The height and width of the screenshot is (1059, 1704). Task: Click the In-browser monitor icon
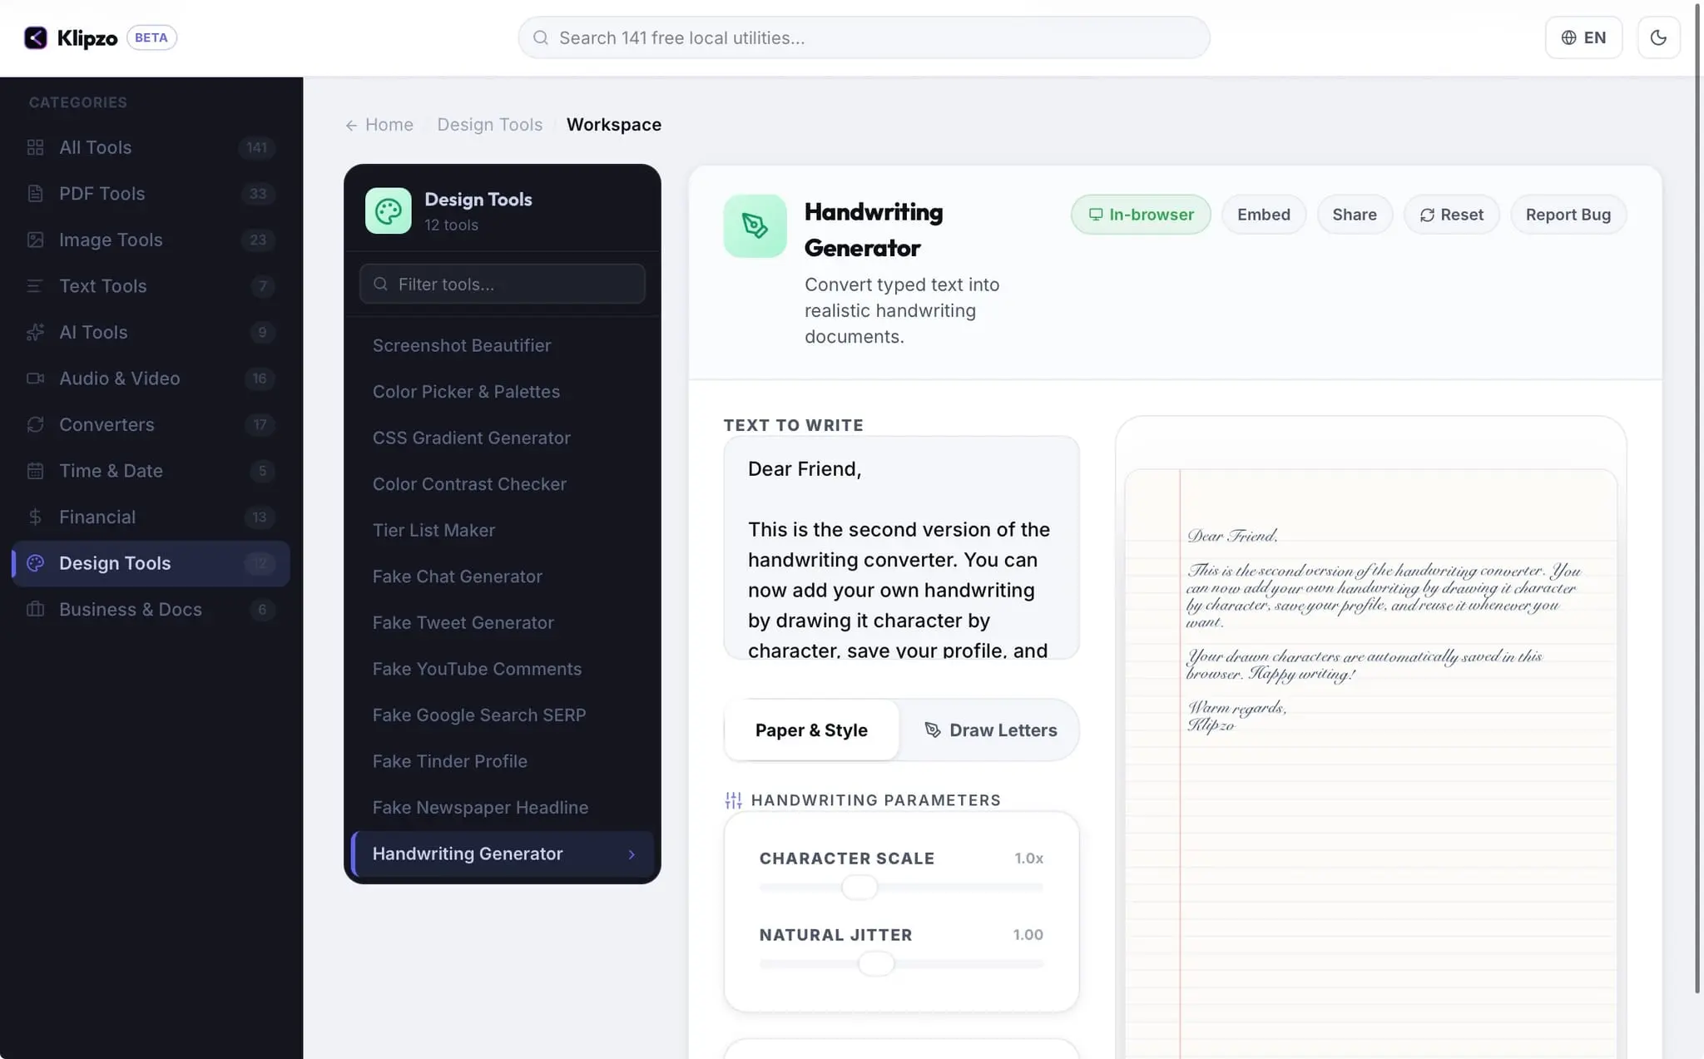point(1096,215)
